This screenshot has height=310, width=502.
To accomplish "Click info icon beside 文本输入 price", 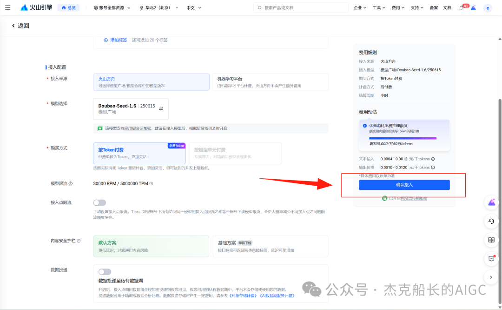I will [433, 159].
